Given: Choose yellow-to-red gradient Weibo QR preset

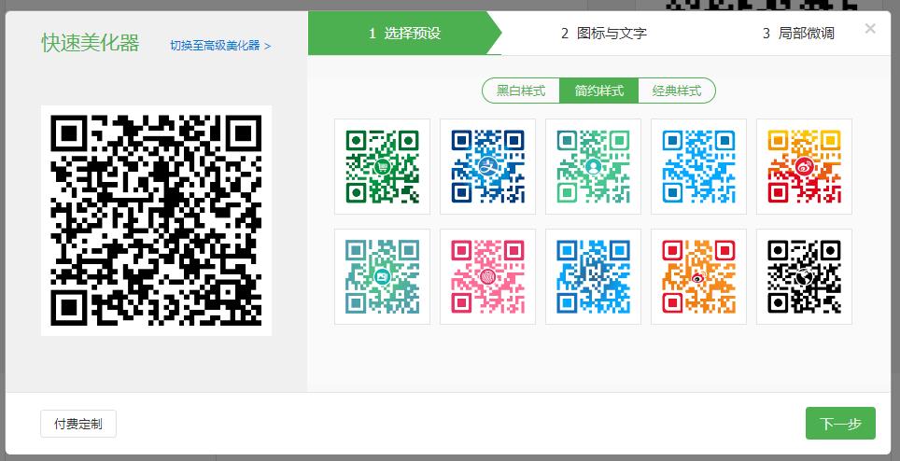Looking at the screenshot, I should [804, 166].
